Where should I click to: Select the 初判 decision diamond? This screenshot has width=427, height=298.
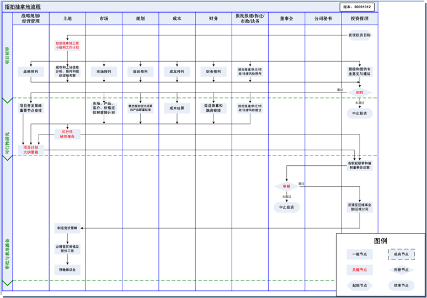[359, 92]
